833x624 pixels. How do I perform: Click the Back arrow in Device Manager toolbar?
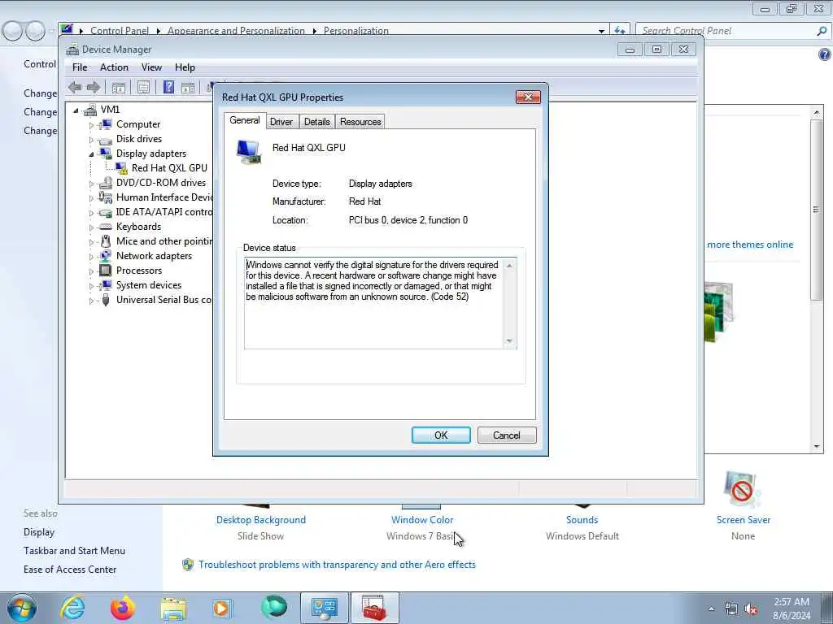coord(75,87)
